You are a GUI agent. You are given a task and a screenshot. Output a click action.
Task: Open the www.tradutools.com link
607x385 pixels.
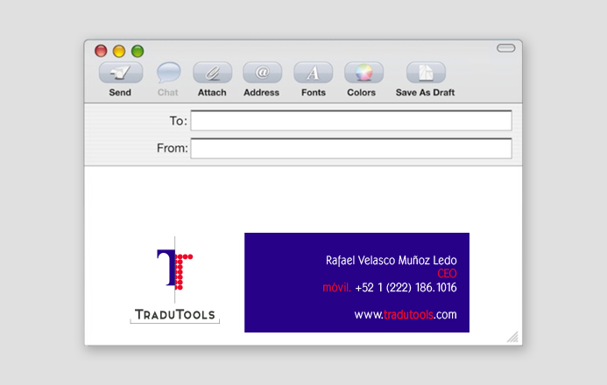point(406,315)
